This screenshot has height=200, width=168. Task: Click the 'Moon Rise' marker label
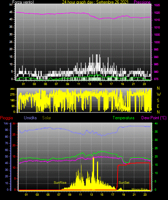(x=140, y=189)
